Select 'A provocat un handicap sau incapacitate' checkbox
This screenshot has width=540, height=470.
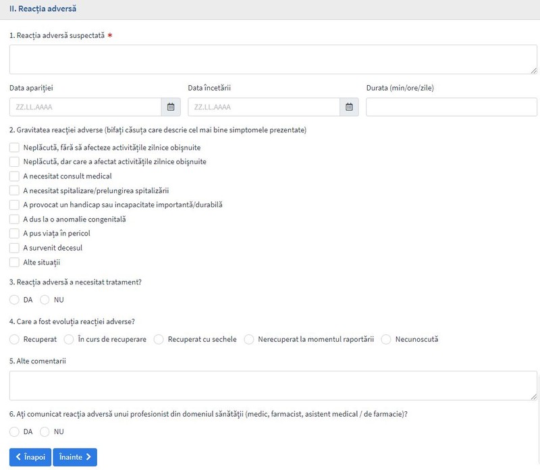(x=14, y=205)
